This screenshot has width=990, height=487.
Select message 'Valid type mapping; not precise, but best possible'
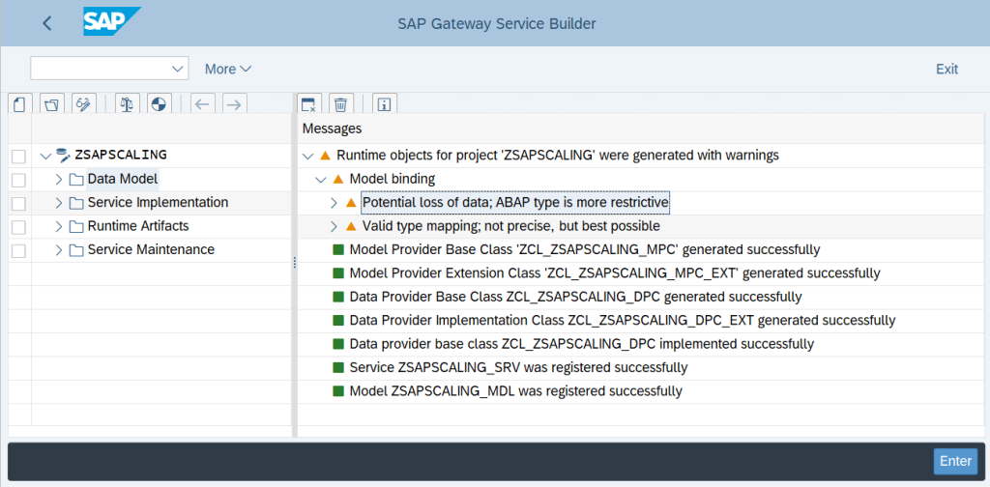tap(510, 226)
